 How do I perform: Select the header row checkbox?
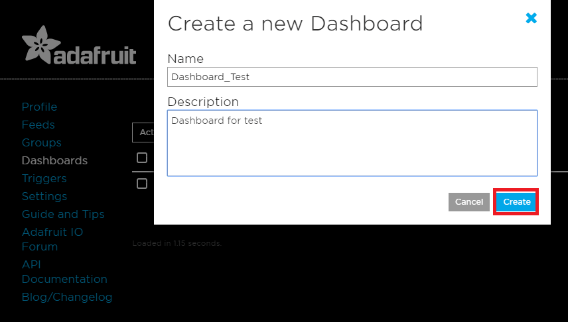(142, 158)
